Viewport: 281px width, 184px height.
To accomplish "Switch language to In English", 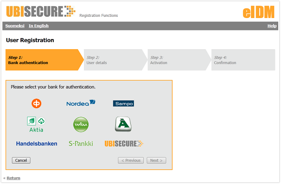I will [39, 26].
